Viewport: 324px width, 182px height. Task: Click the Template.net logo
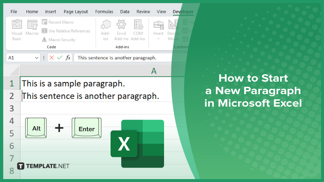coord(43,166)
